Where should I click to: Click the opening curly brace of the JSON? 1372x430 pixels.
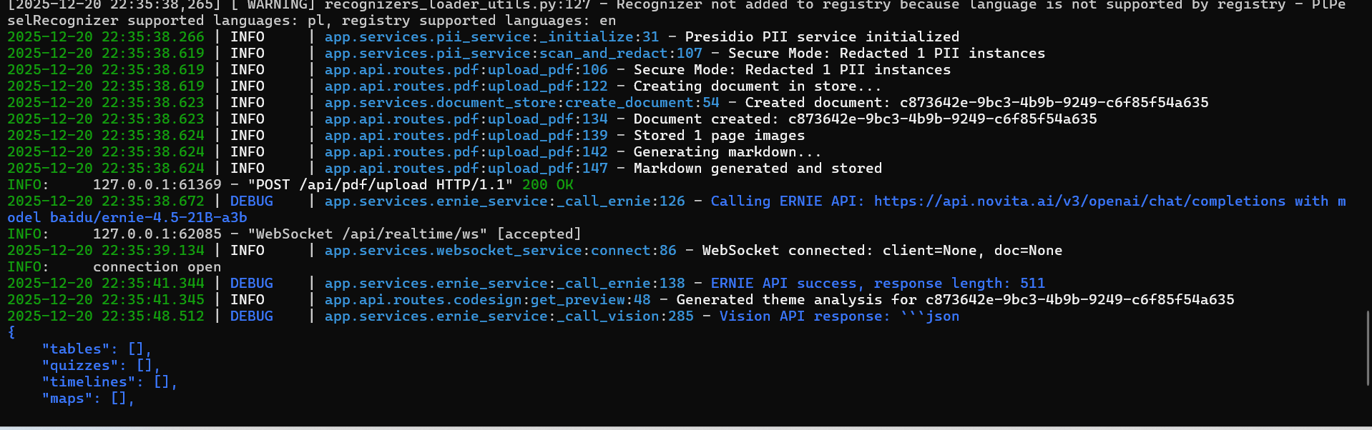(x=11, y=332)
